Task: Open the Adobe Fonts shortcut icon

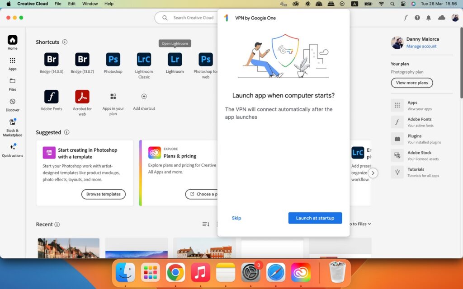Action: pos(52,97)
